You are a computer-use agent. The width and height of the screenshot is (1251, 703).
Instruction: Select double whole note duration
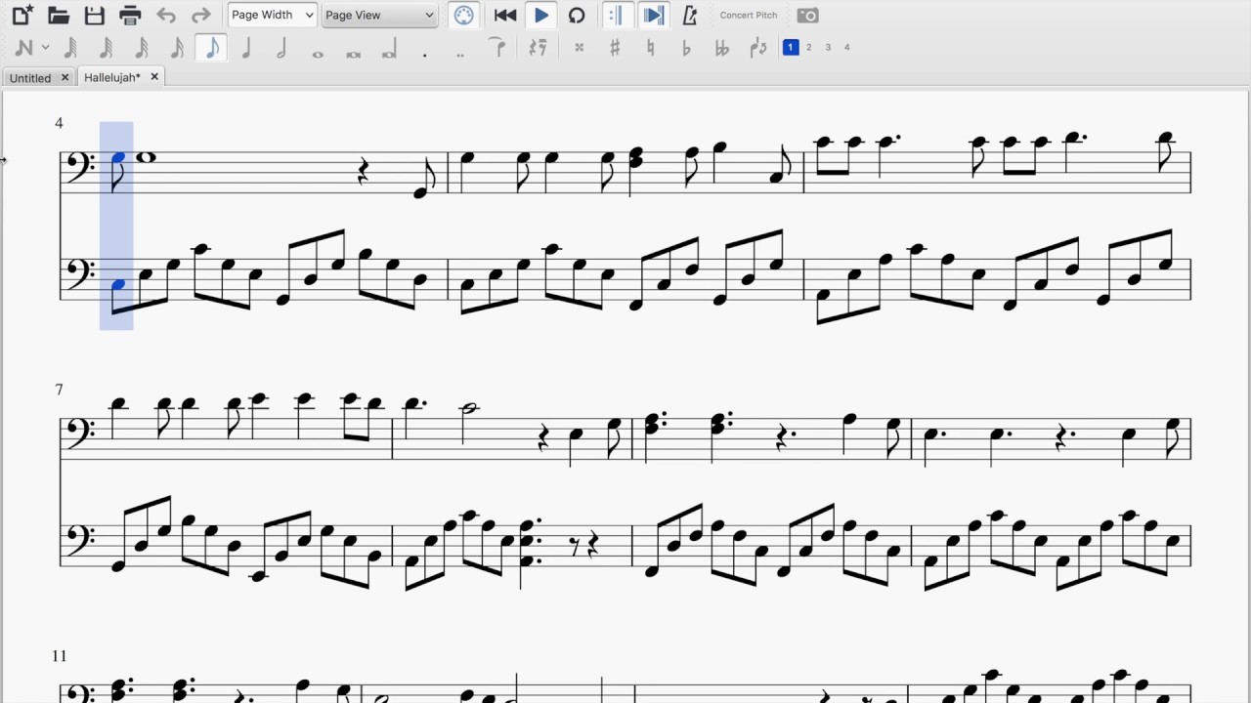pyautogui.click(x=354, y=53)
